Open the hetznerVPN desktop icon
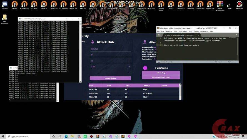Viewport: 247px width, 139px height. (142, 5)
